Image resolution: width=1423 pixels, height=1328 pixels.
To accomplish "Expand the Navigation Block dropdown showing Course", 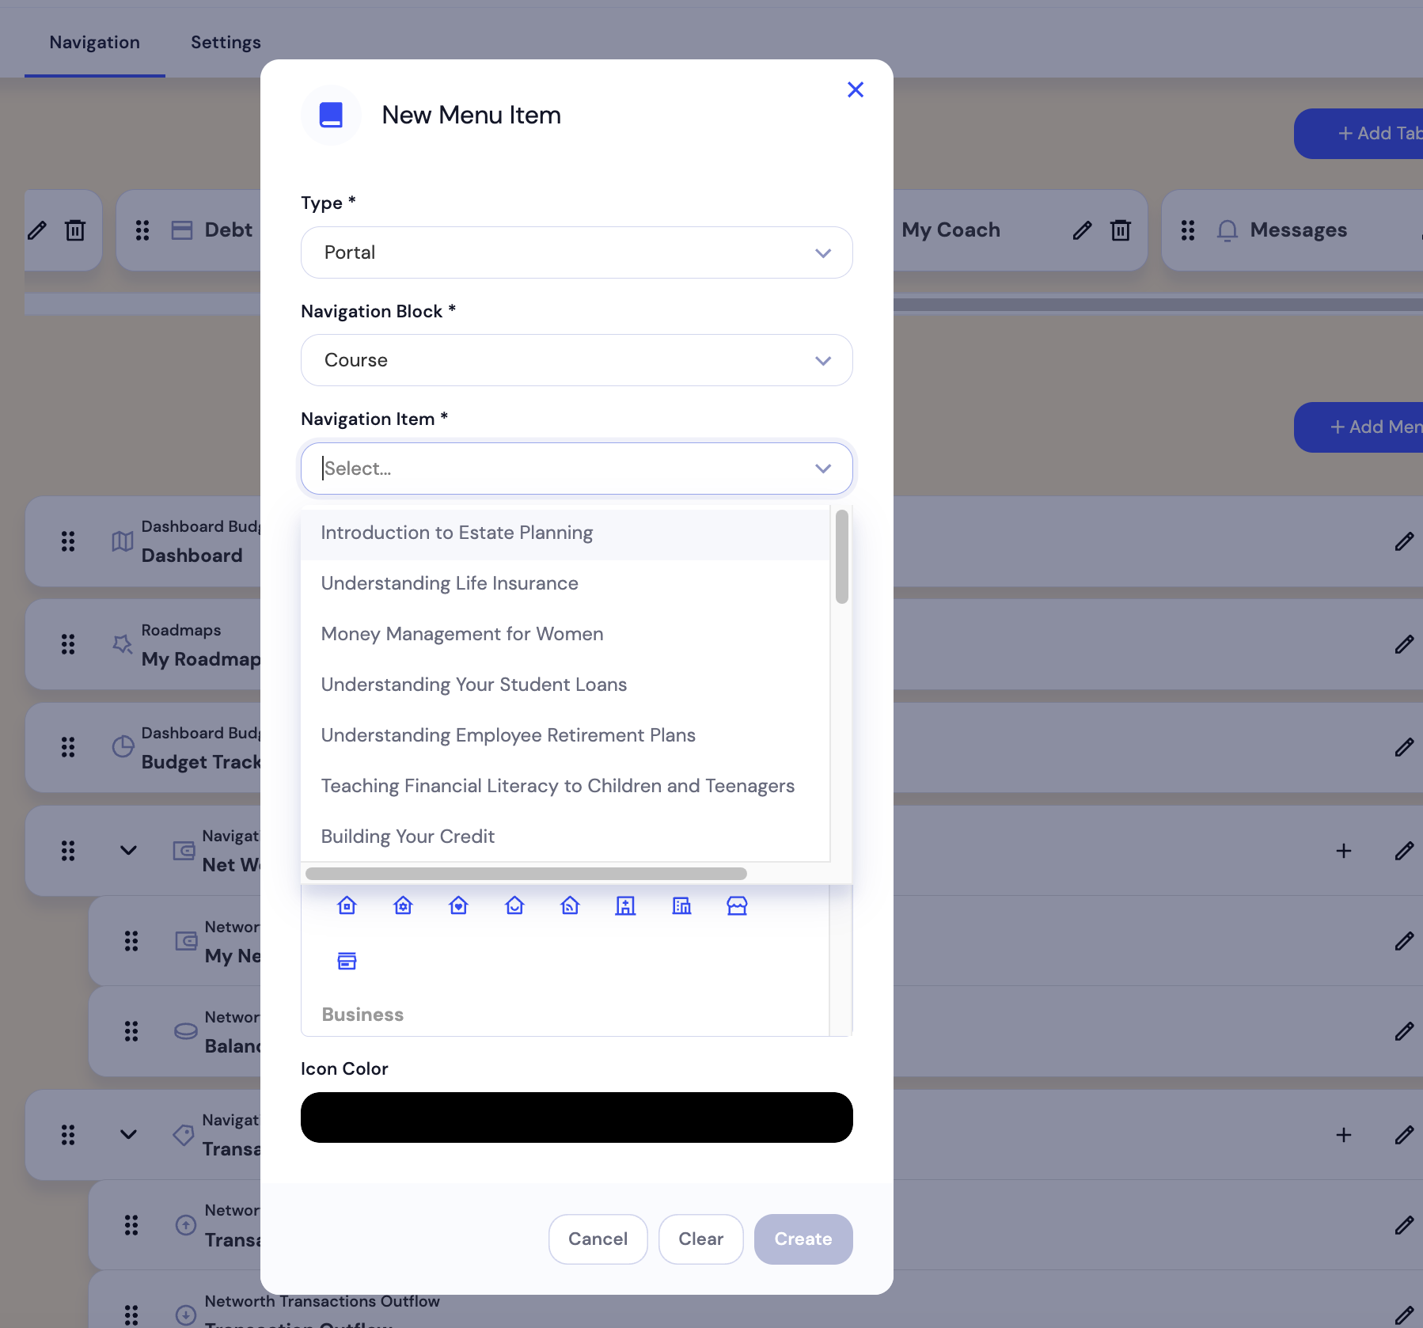I will click(x=576, y=360).
